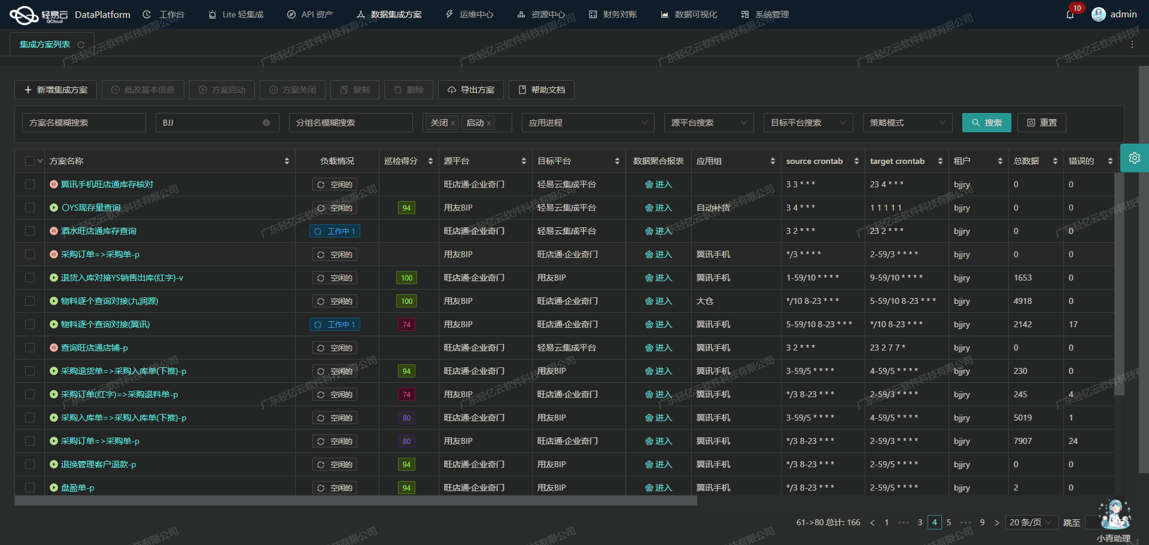This screenshot has width=1149, height=545.
Task: Check the 翼讯手机旺店通库存核对 row checkbox
Action: tap(29, 184)
